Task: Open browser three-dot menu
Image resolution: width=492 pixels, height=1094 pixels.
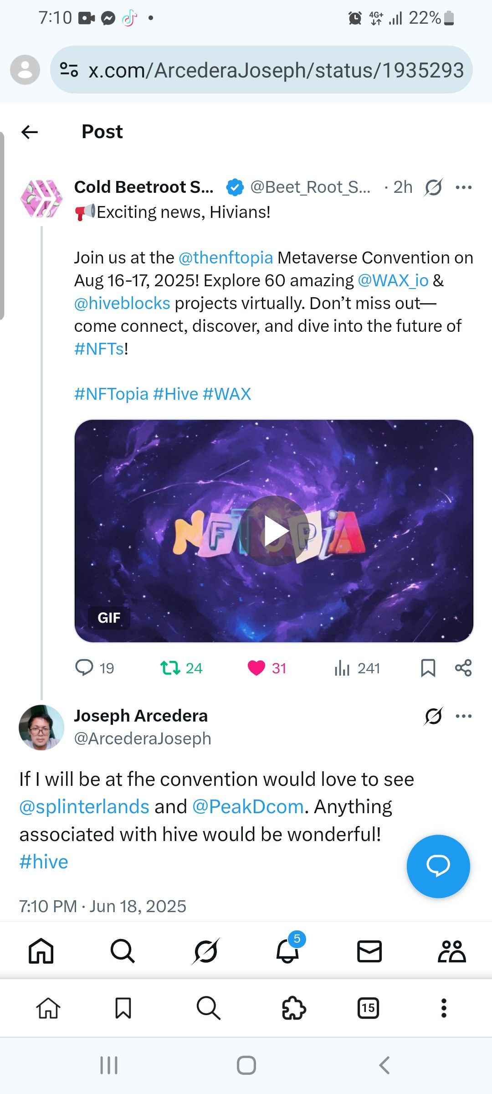Action: (444, 1008)
